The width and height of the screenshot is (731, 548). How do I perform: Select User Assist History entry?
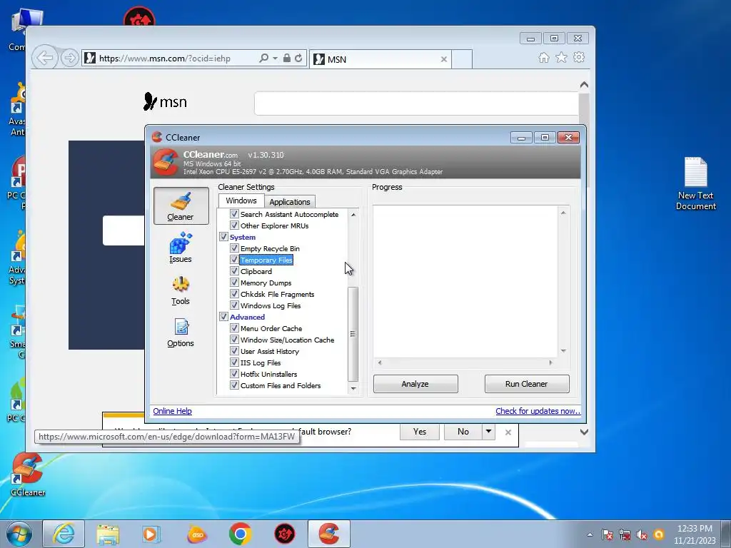(269, 351)
